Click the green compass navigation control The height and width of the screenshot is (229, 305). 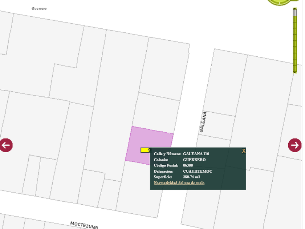tap(280, 2)
